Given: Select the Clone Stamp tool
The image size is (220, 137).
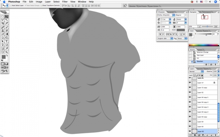Looking at the screenshot, I should [3, 31].
